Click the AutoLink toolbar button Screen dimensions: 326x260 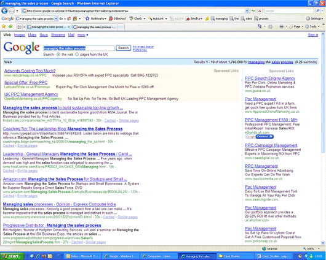point(157,18)
